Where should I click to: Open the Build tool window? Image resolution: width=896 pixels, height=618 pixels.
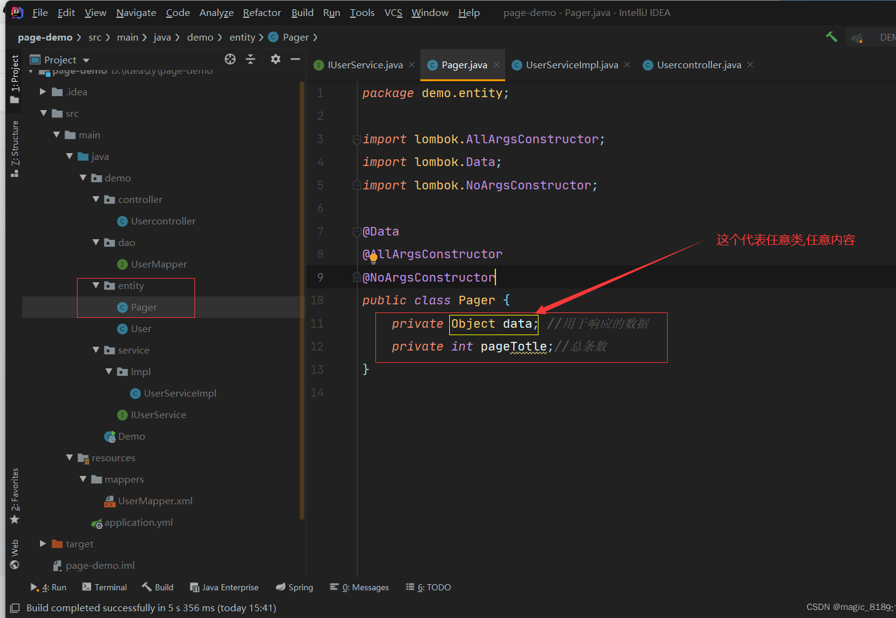(158, 587)
